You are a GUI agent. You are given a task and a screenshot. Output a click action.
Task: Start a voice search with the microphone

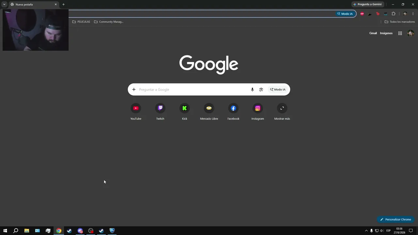[x=252, y=89]
